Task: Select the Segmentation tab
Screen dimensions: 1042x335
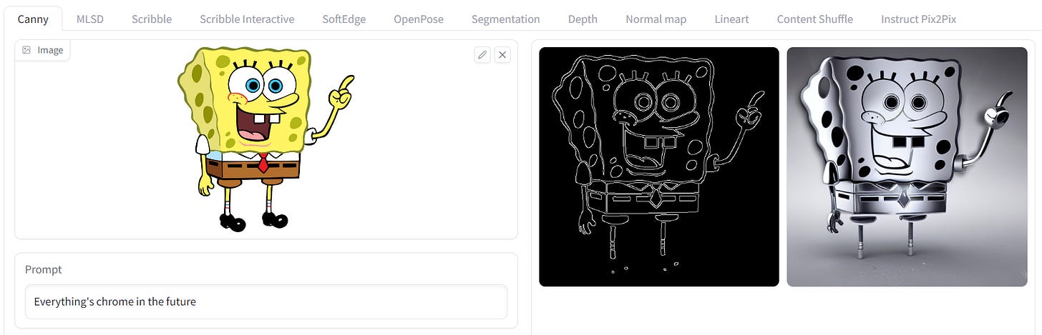Action: (506, 19)
